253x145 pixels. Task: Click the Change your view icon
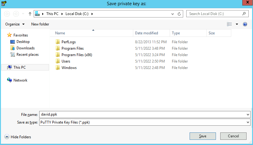coord(229,24)
